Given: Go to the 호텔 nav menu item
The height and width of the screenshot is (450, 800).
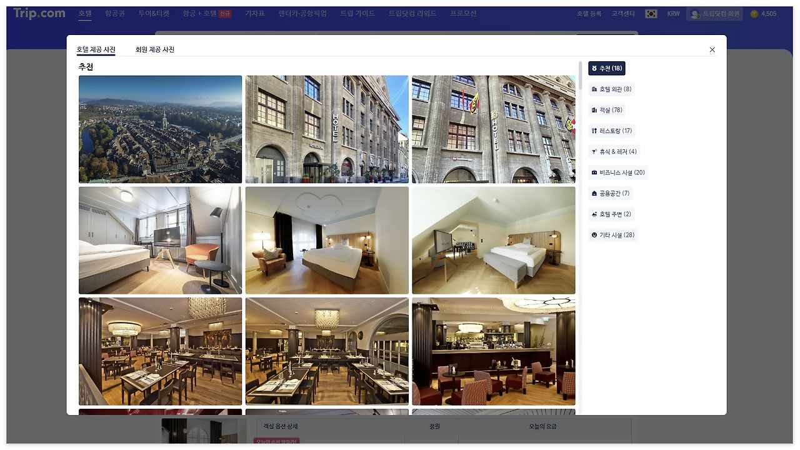Looking at the screenshot, I should pos(85,14).
